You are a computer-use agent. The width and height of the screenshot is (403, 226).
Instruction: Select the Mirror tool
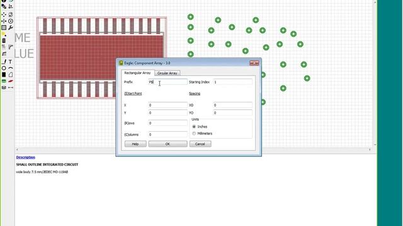point(4,21)
